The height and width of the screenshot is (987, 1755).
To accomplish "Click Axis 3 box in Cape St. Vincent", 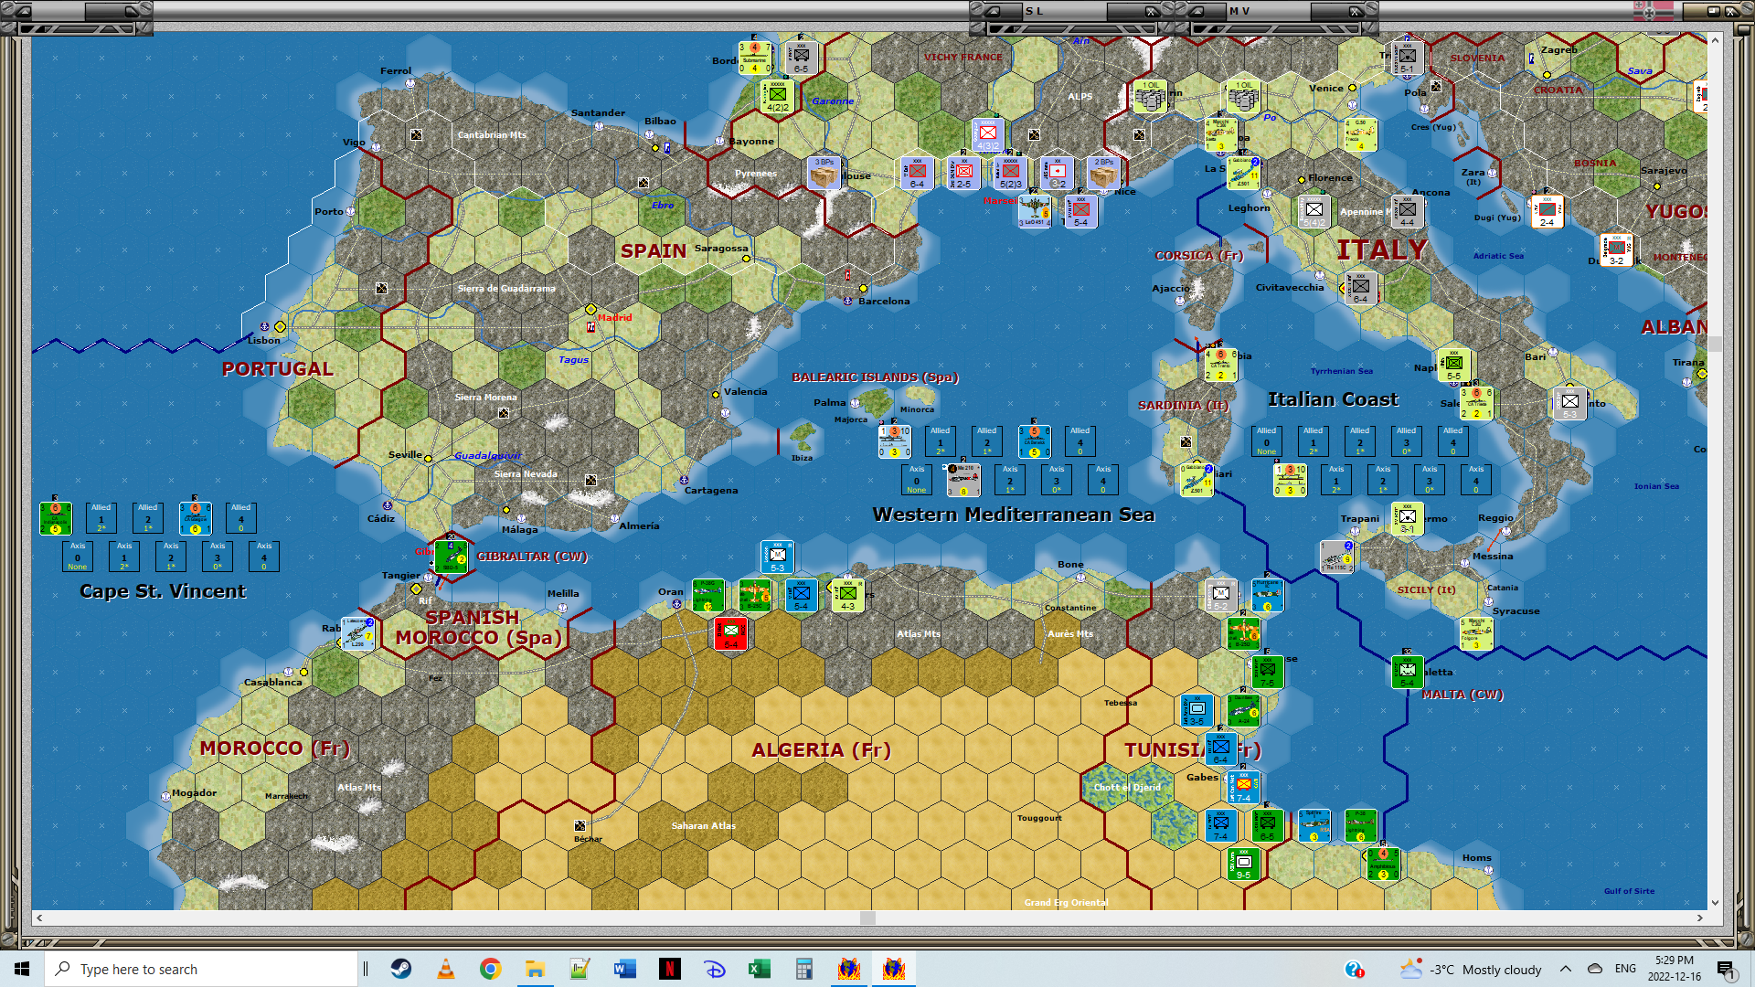I will (x=218, y=557).
